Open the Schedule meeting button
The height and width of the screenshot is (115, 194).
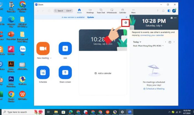pyautogui.click(x=43, y=73)
